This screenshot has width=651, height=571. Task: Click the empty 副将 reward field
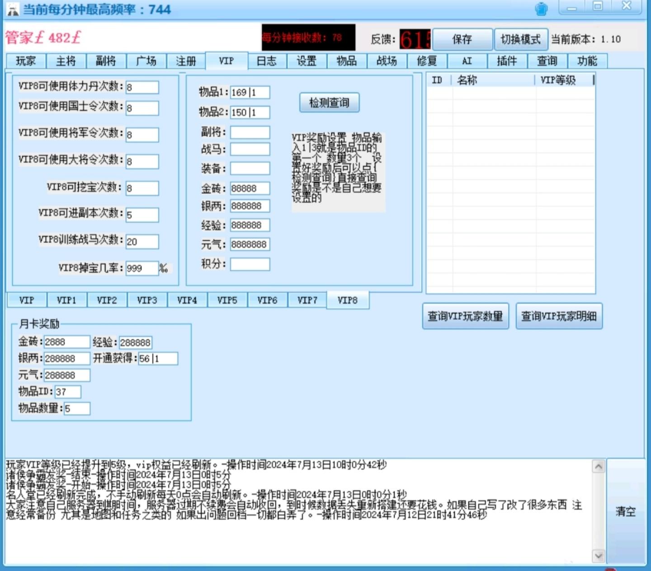(x=250, y=132)
